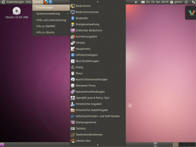Open the Anwendungen menu
This screenshot has width=196, height=147.
tap(15, 2)
